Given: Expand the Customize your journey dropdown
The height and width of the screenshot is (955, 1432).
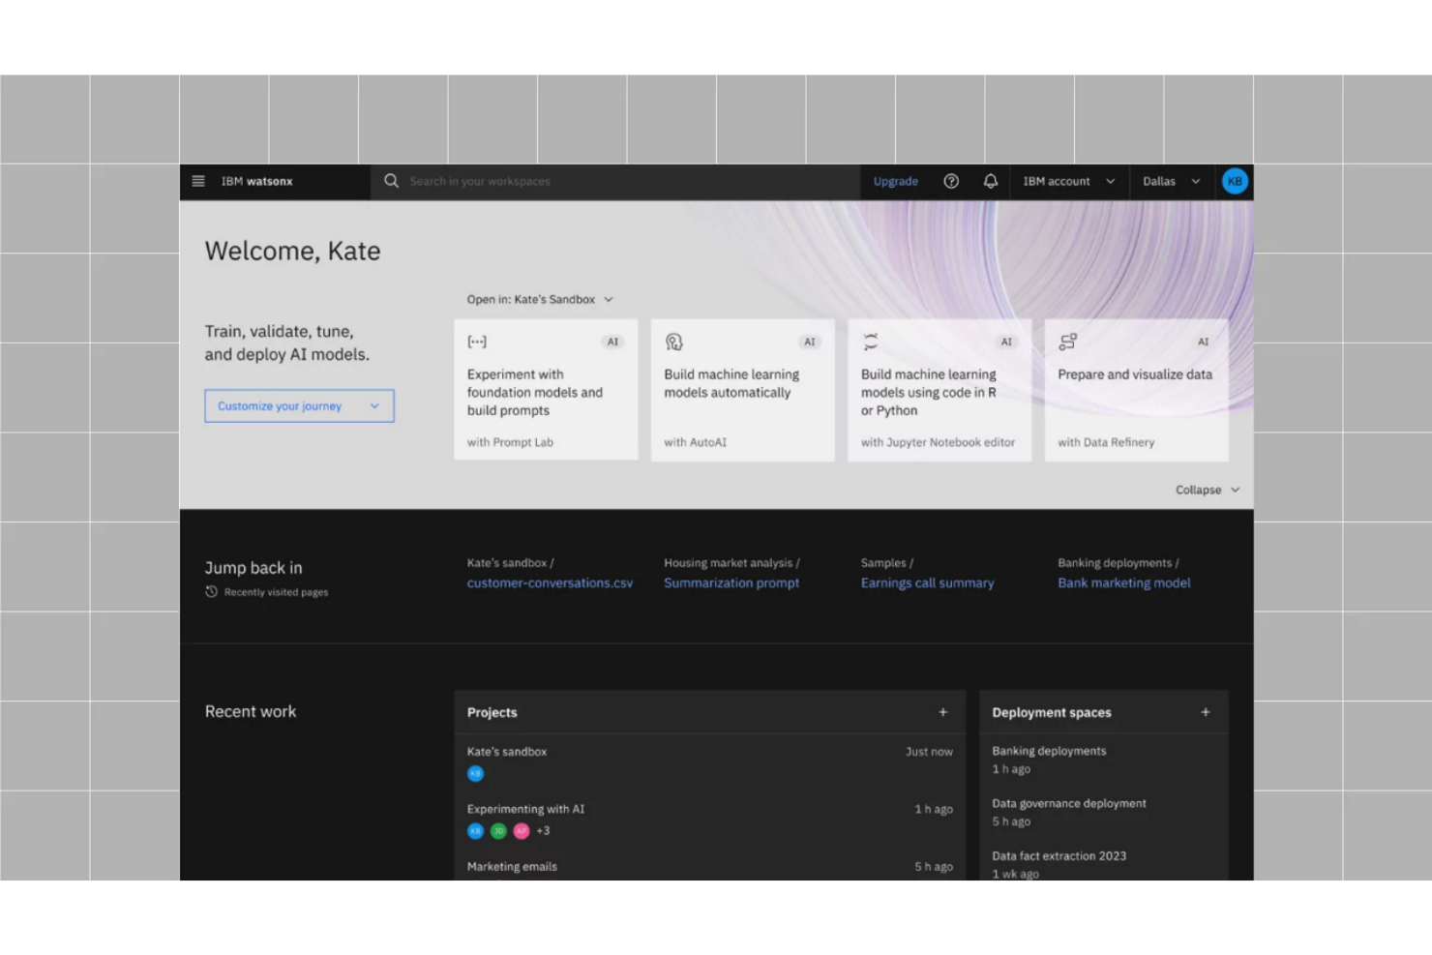Looking at the screenshot, I should pyautogui.click(x=298, y=405).
